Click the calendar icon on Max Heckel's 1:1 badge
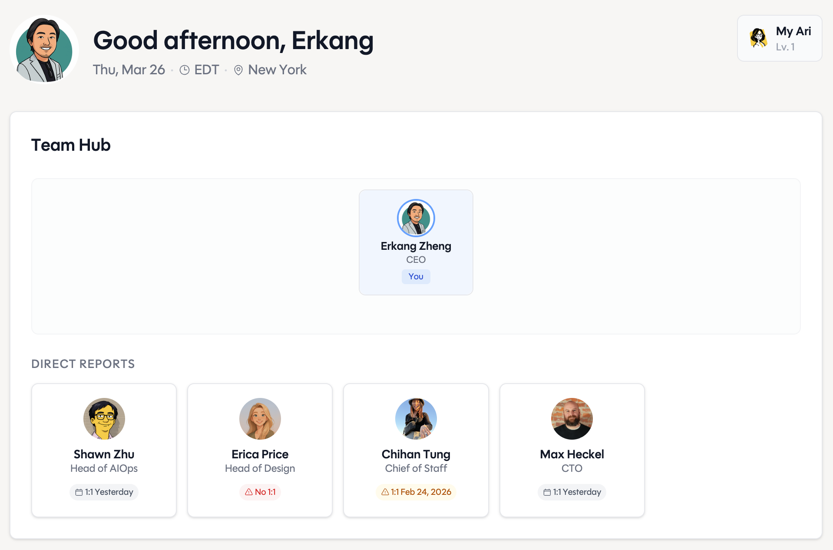Viewport: 833px width, 550px height. click(547, 492)
